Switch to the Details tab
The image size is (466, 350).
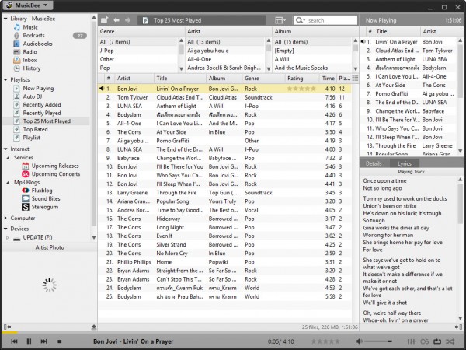click(x=374, y=163)
